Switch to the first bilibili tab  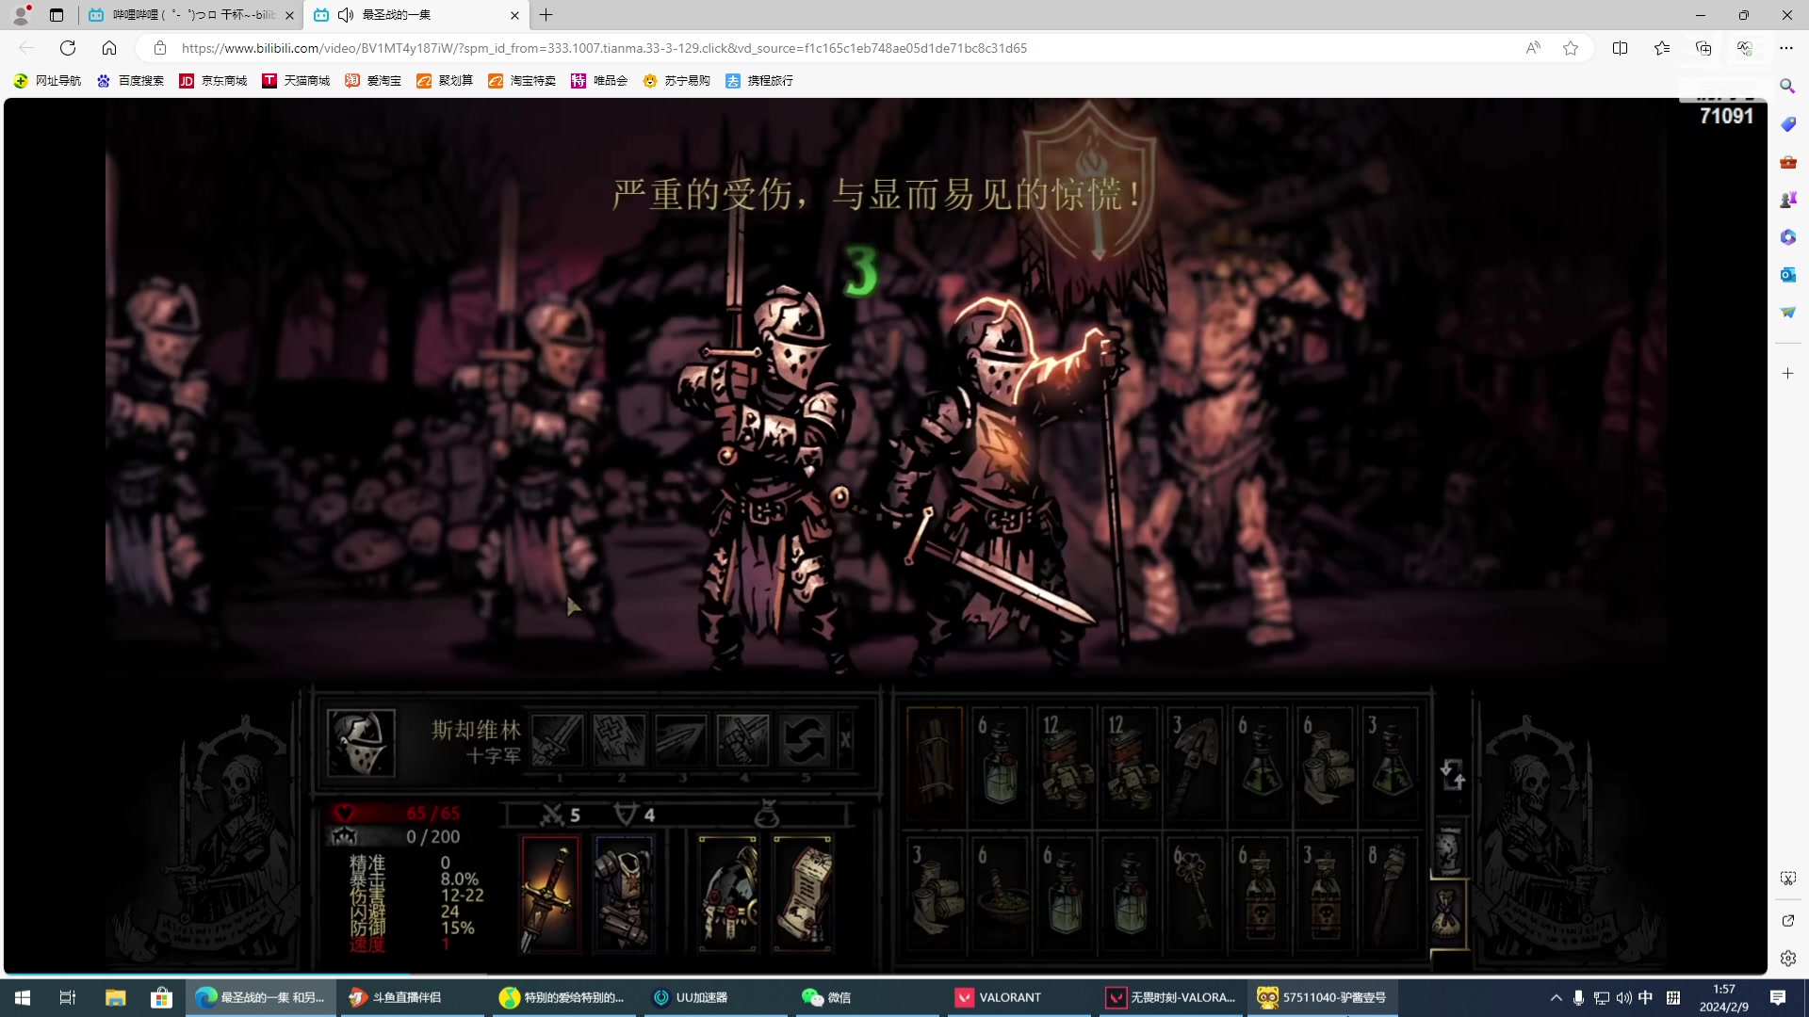coord(191,15)
